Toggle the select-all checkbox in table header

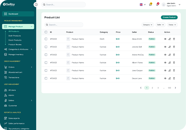tap(46, 32)
